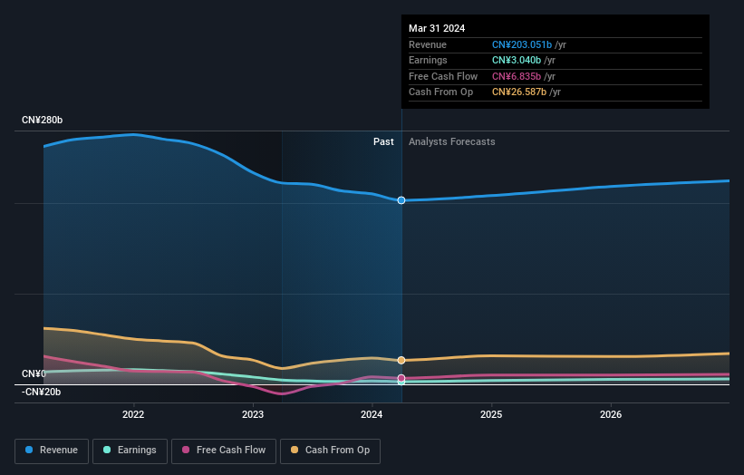
Task: Click the 2022 x-axis label
Action: tap(133, 414)
